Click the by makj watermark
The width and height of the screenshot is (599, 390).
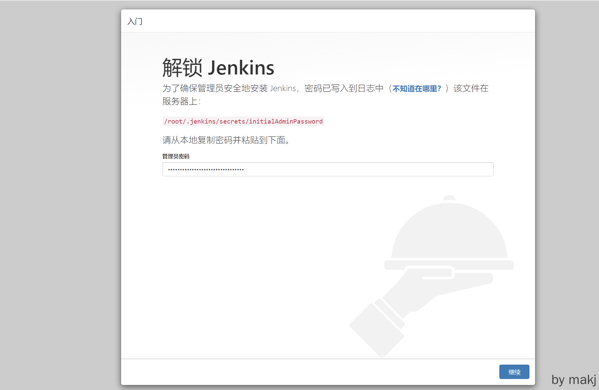pyautogui.click(x=574, y=380)
